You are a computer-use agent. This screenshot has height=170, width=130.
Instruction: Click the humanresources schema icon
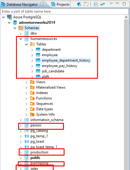pyautogui.click(x=27, y=39)
